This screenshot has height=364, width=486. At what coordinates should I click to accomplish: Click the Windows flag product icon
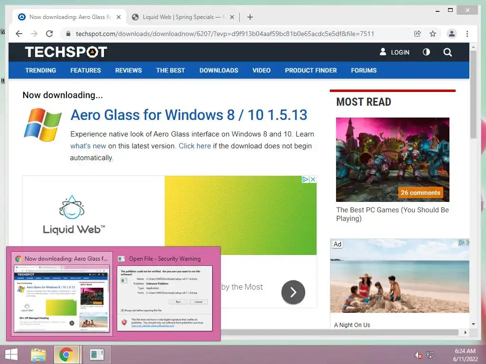click(42, 125)
